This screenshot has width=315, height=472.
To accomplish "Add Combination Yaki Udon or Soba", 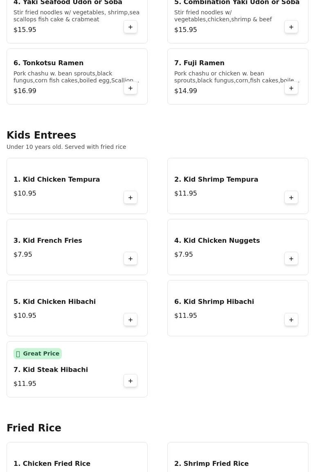I will click(x=291, y=27).
